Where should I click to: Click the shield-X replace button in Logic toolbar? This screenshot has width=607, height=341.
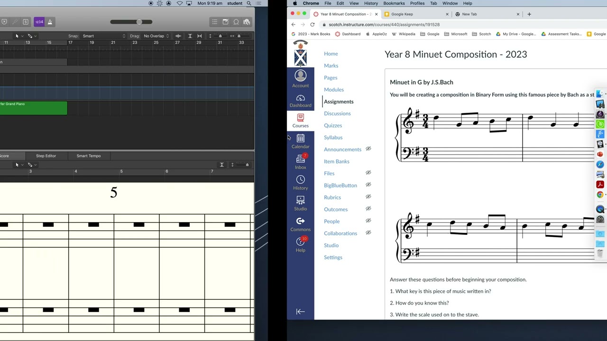[4, 22]
